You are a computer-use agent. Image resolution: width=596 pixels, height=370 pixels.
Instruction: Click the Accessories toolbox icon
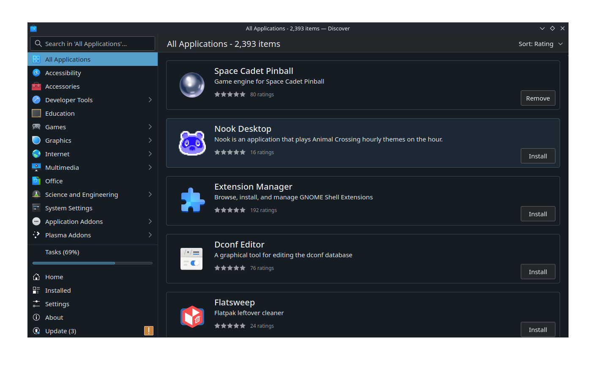coord(36,86)
